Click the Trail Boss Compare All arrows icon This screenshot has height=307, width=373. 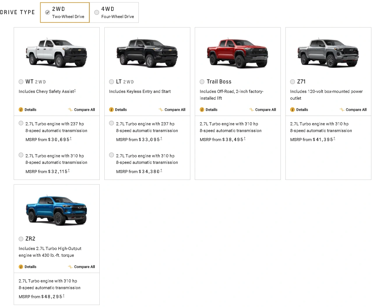click(251, 110)
